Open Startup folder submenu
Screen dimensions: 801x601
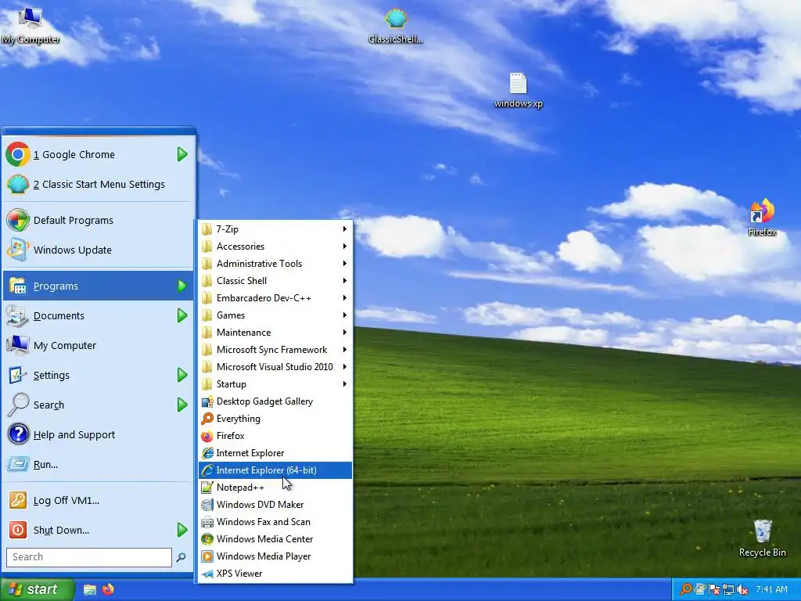pyautogui.click(x=275, y=383)
